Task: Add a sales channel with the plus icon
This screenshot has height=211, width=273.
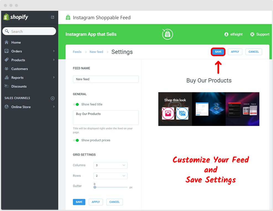Action: click(53, 98)
